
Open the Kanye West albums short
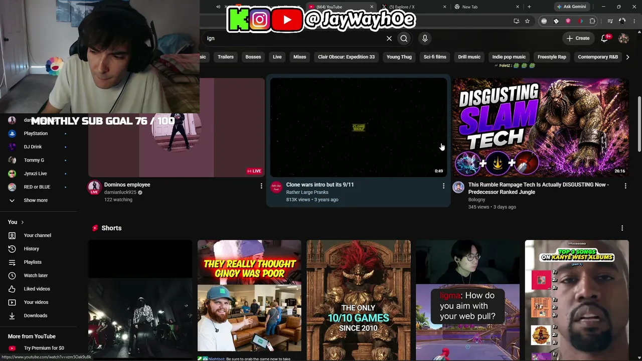(x=577, y=300)
